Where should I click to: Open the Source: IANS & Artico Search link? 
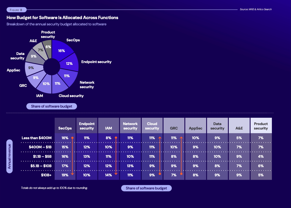click(256, 9)
